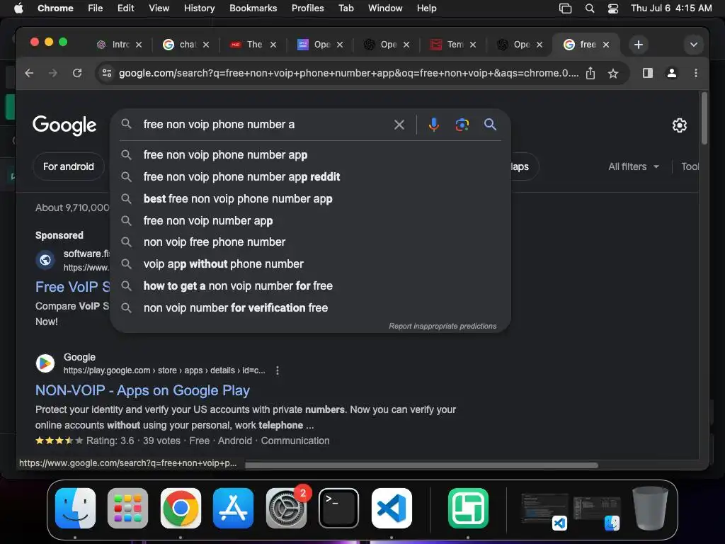725x544 pixels.
Task: Open the green app icon beside VS Code in the Dock
Action: (468, 508)
